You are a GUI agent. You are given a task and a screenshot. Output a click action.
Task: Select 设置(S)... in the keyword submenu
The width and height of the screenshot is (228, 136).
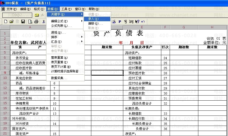tap(97, 14)
